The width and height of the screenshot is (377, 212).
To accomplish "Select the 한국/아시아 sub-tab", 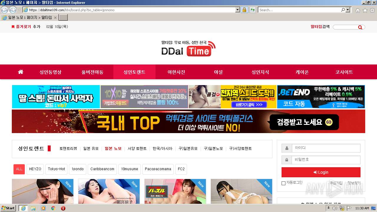I will 163,149.
